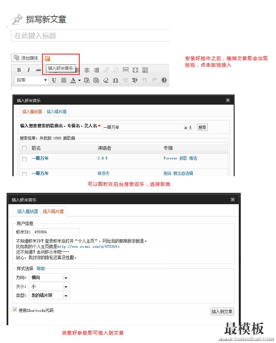
Task: Click the outdent icon
Action: (x=125, y=80)
